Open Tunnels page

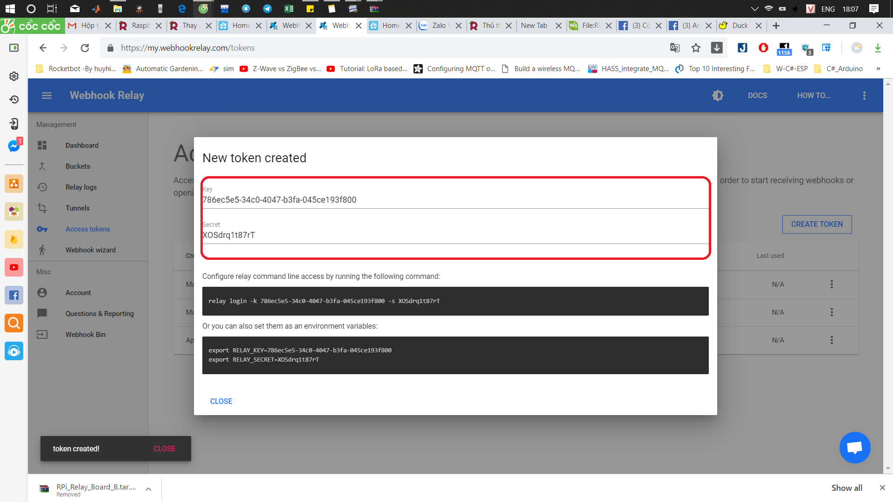tap(78, 208)
